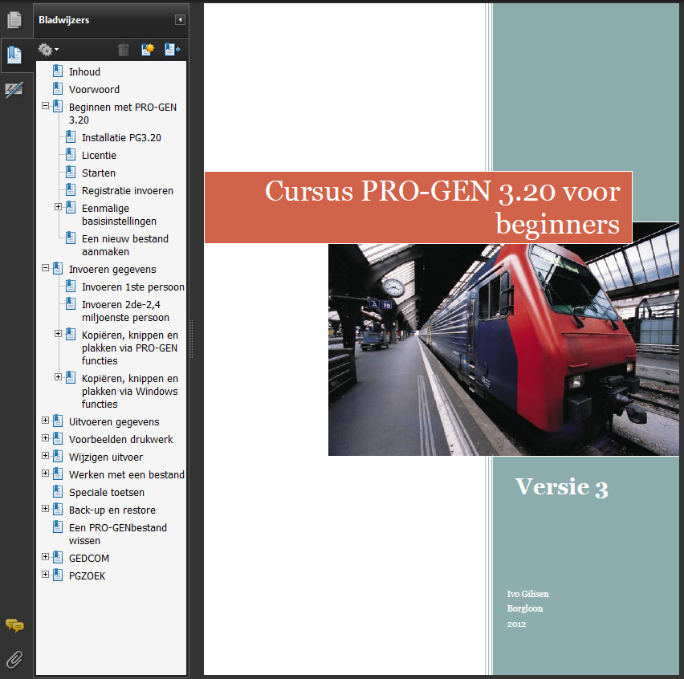The height and width of the screenshot is (679, 684).
Task: Click the train photo on cover page
Action: [503, 349]
